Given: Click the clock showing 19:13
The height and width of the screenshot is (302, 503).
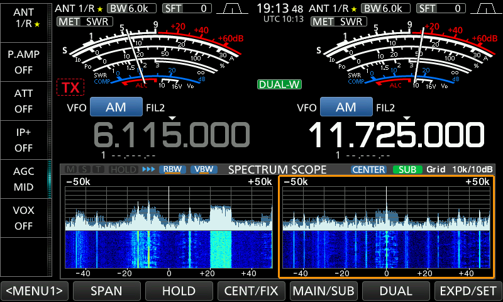Looking at the screenshot, I should 280,9.
